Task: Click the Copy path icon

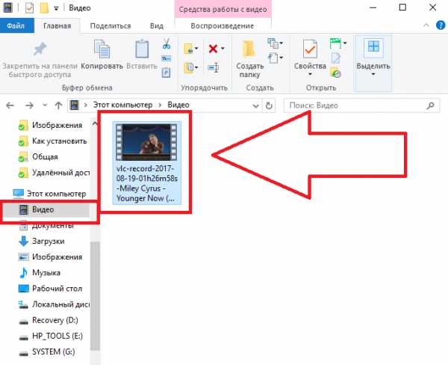Action: tap(167, 58)
